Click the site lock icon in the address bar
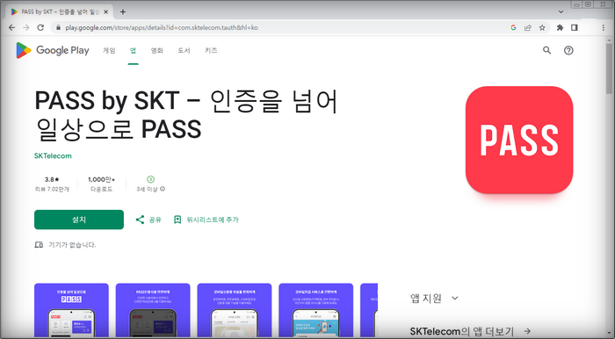Screen dimensions: 615x339 pyautogui.click(x=58, y=27)
